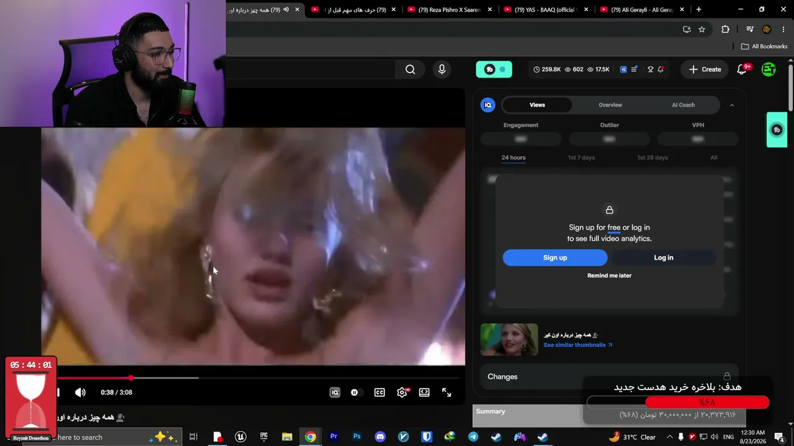
Task: Open YouTube notifications bell with 9+ badge
Action: click(x=742, y=69)
